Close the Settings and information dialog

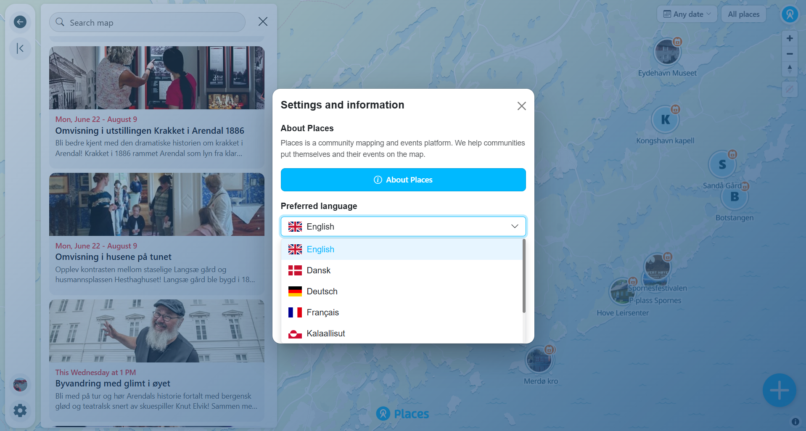pos(521,106)
